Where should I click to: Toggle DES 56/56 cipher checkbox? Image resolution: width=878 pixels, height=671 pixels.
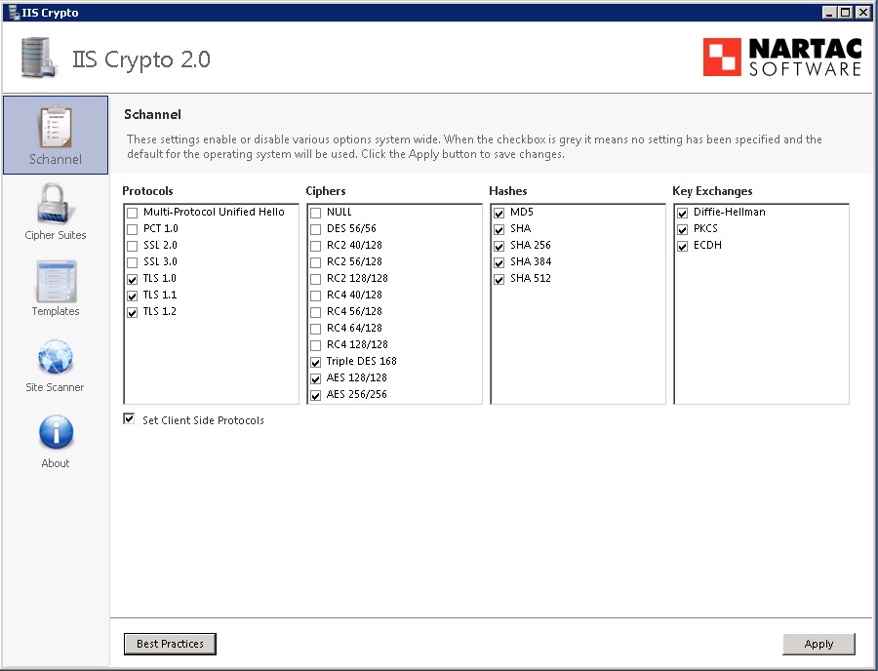316,229
